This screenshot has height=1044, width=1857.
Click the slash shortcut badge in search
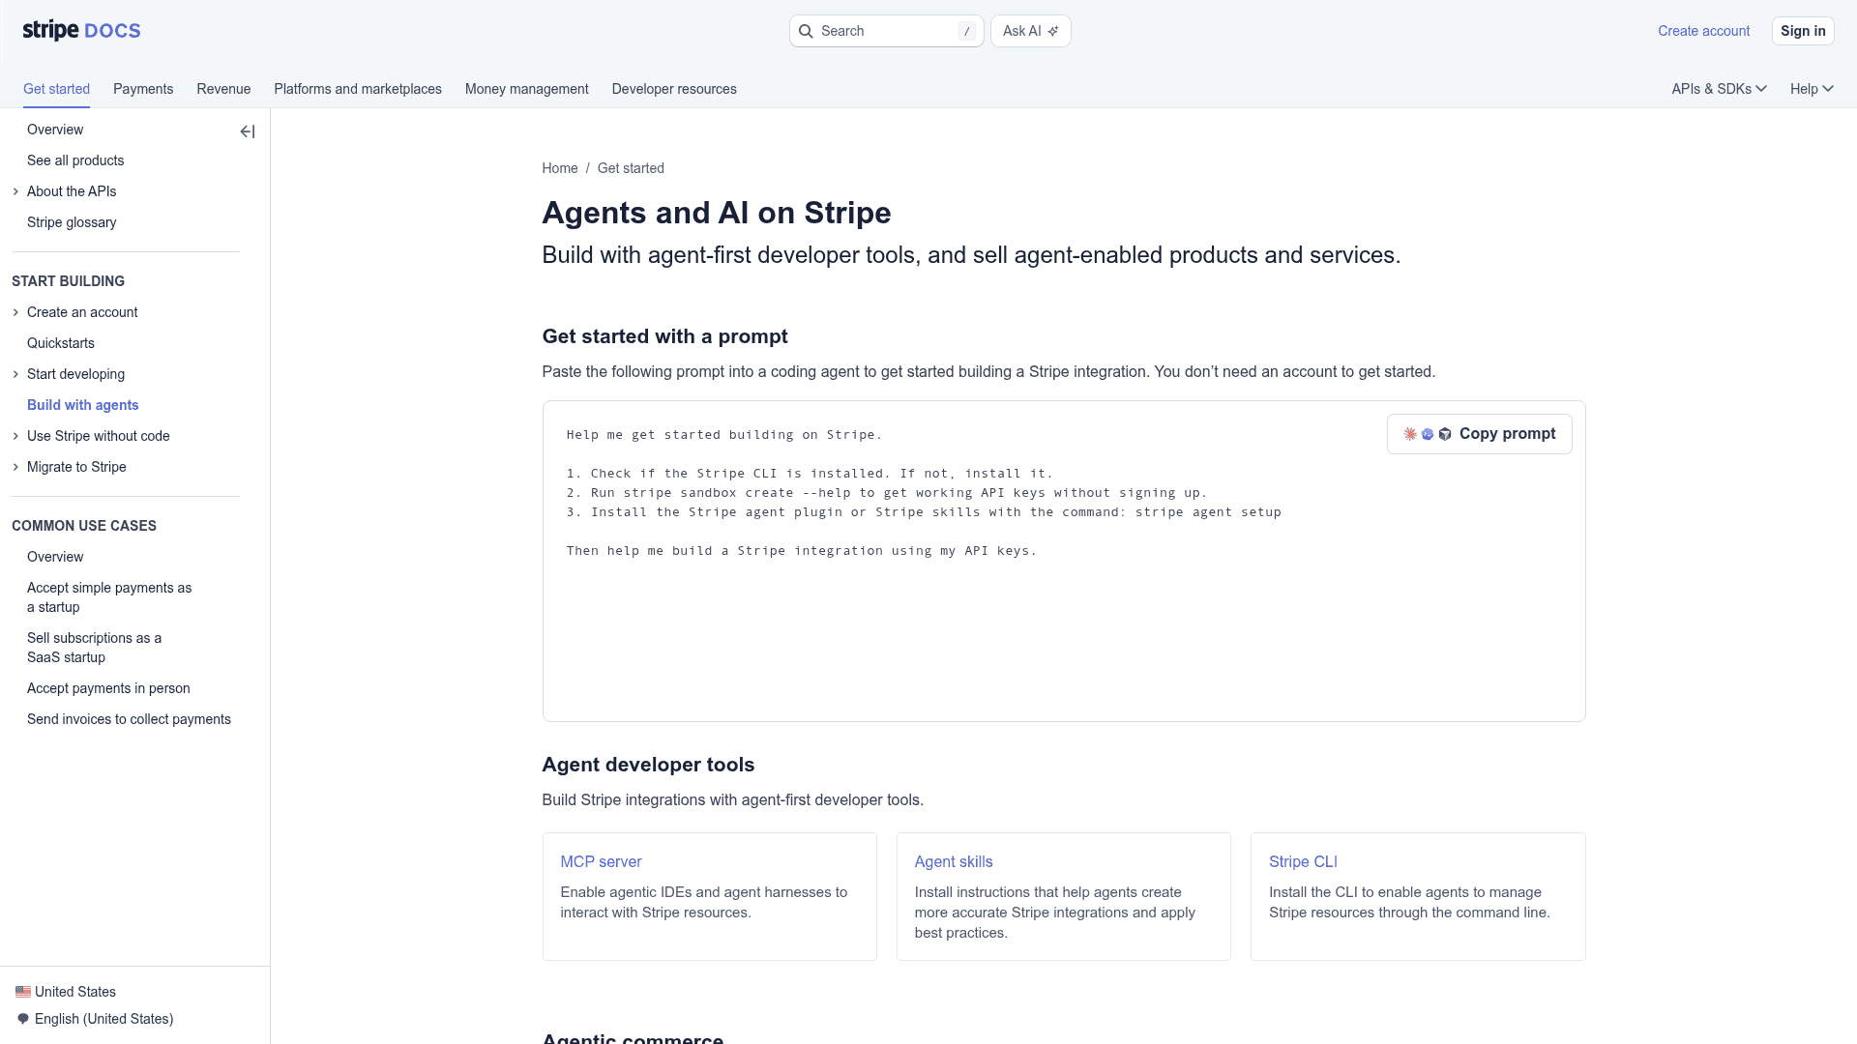[x=966, y=31]
